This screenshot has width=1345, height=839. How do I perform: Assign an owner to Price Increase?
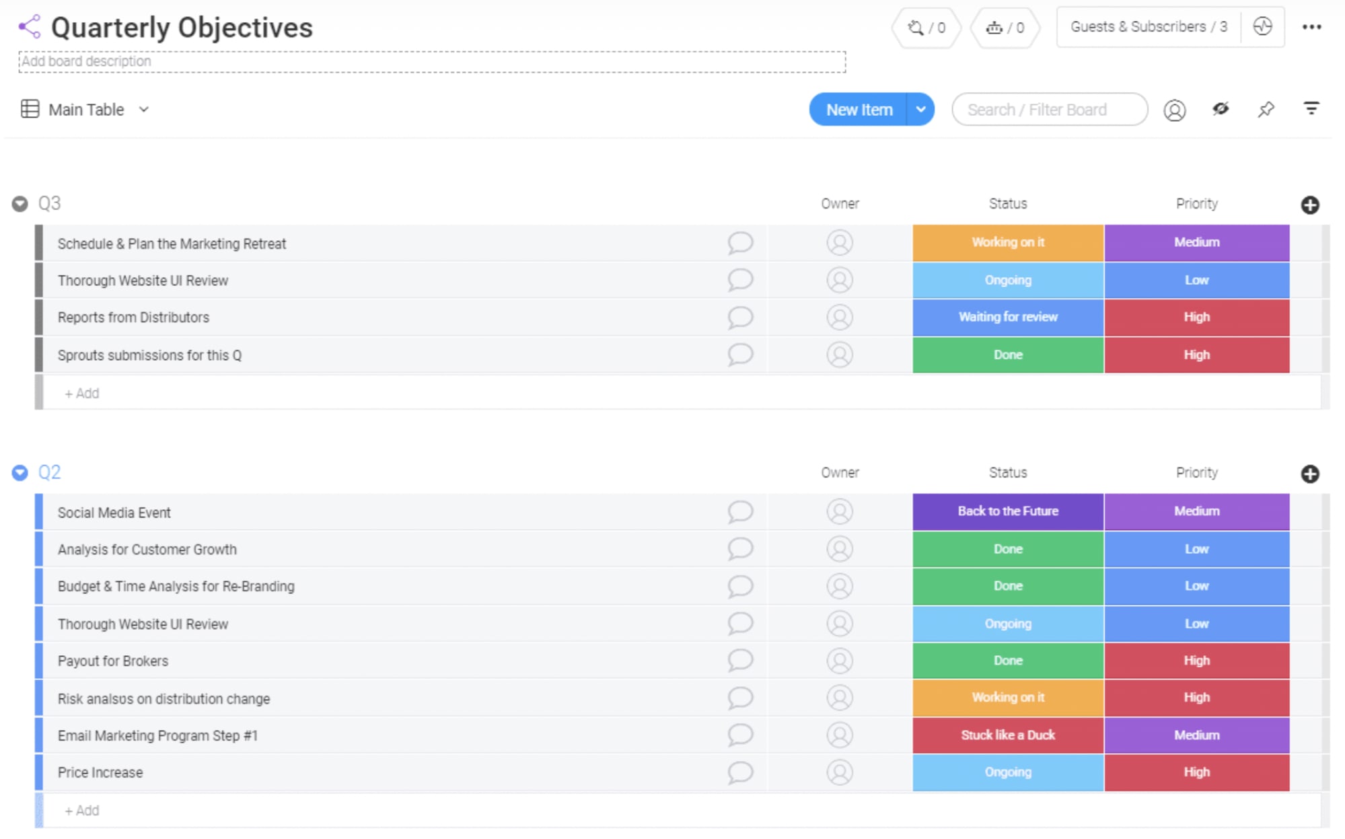(840, 772)
